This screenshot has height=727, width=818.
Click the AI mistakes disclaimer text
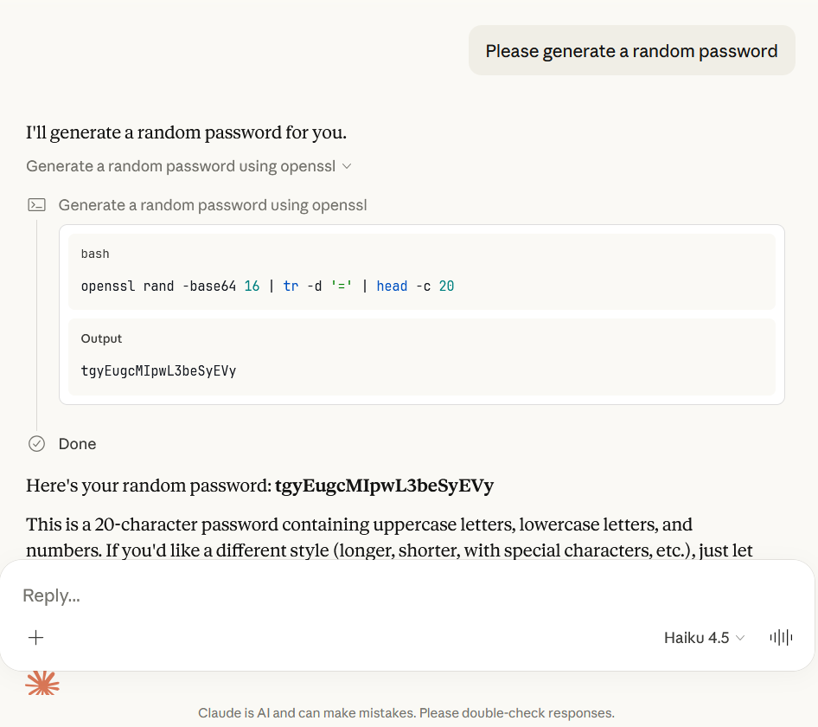pos(406,713)
